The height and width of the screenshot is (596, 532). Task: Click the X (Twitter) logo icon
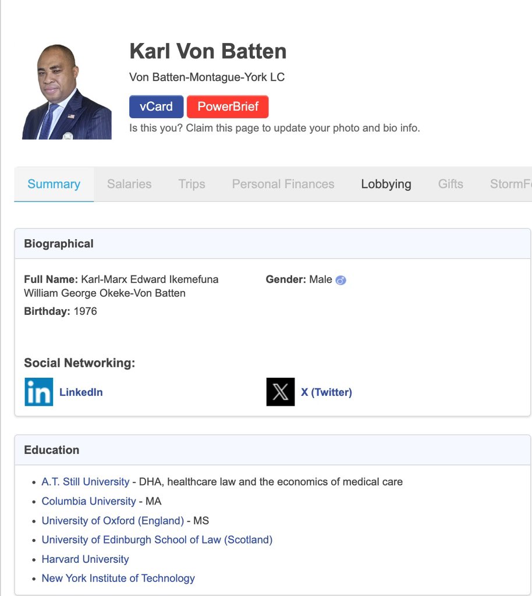[281, 392]
